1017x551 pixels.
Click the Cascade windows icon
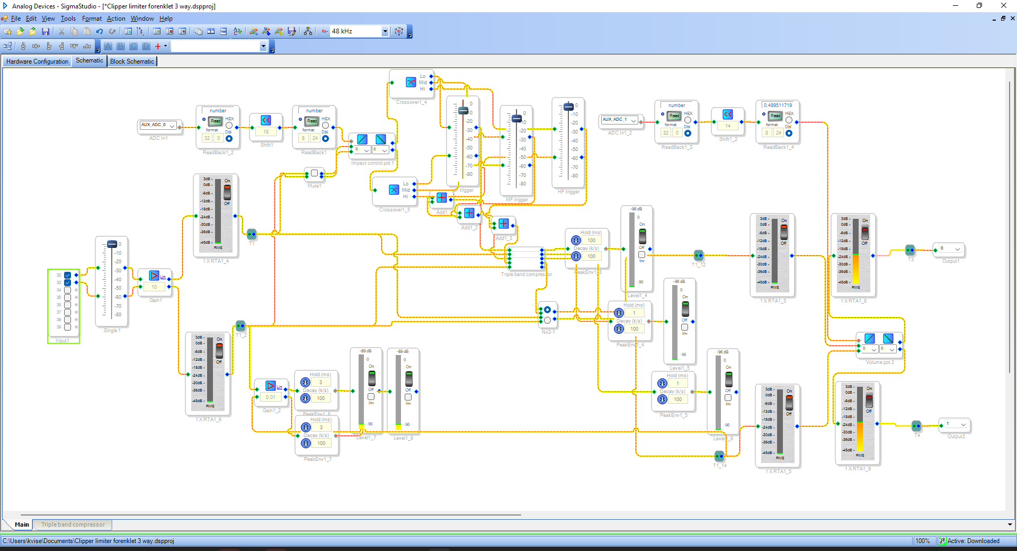[x=198, y=31]
